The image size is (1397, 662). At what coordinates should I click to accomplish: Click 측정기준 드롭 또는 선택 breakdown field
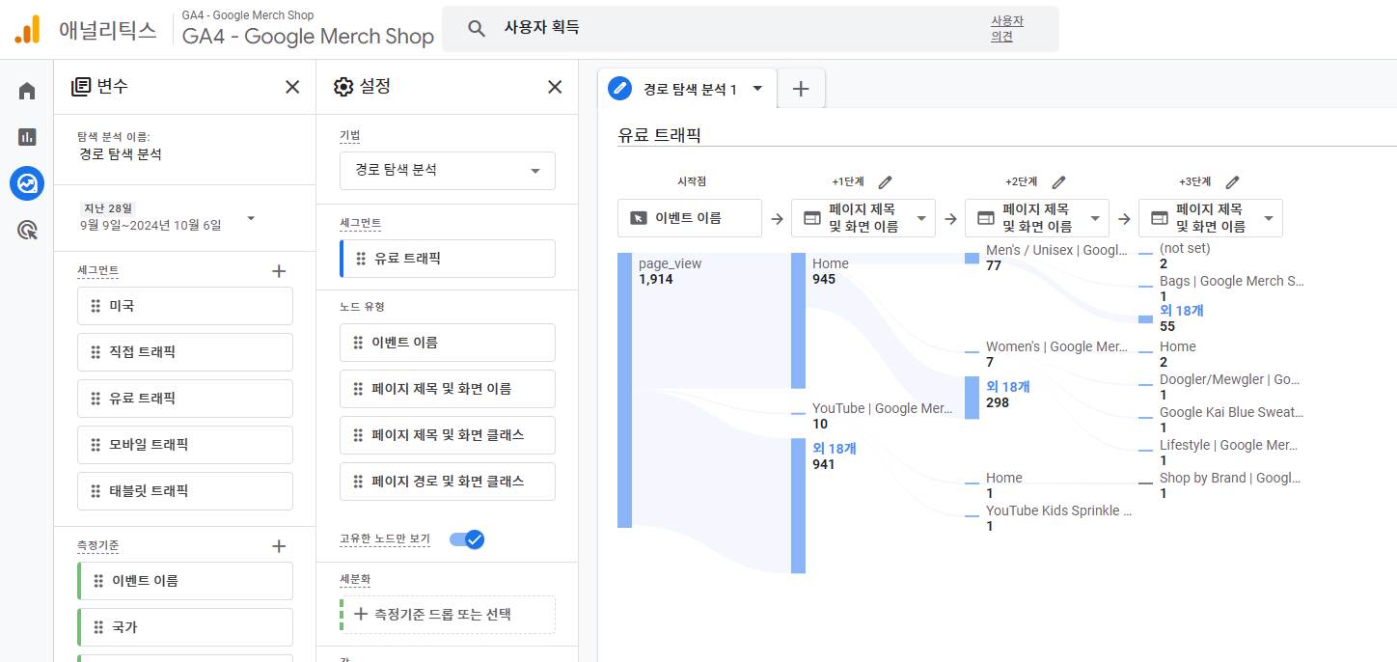point(448,615)
